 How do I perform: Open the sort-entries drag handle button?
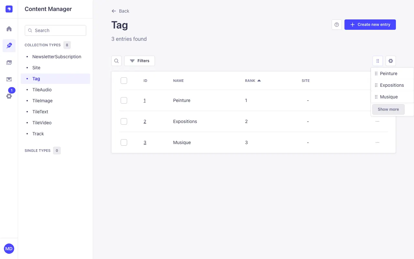(x=378, y=61)
